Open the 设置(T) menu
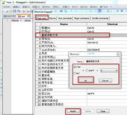The width and height of the screenshot is (127, 115). 66,7
